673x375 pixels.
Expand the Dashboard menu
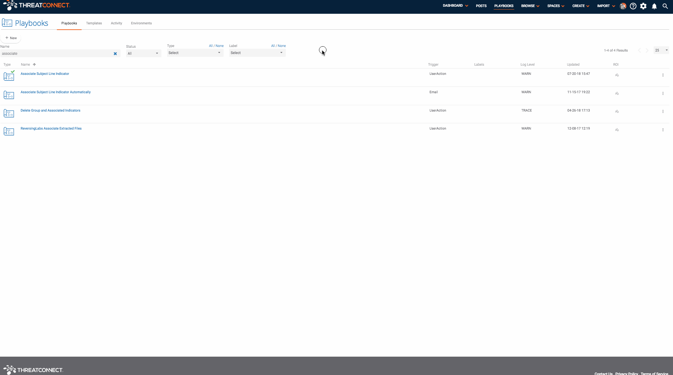455,6
